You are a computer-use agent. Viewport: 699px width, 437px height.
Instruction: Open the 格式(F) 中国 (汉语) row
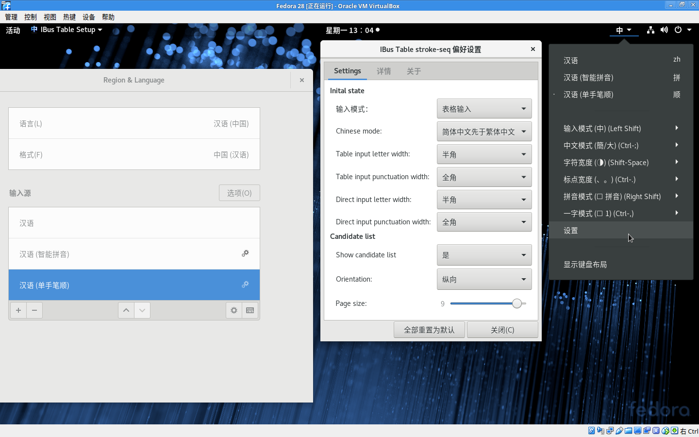click(x=134, y=154)
